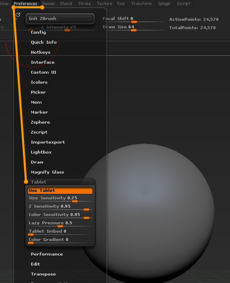The image size is (230, 283).
Task: Expand the Quick Info section
Action: [x=44, y=42]
